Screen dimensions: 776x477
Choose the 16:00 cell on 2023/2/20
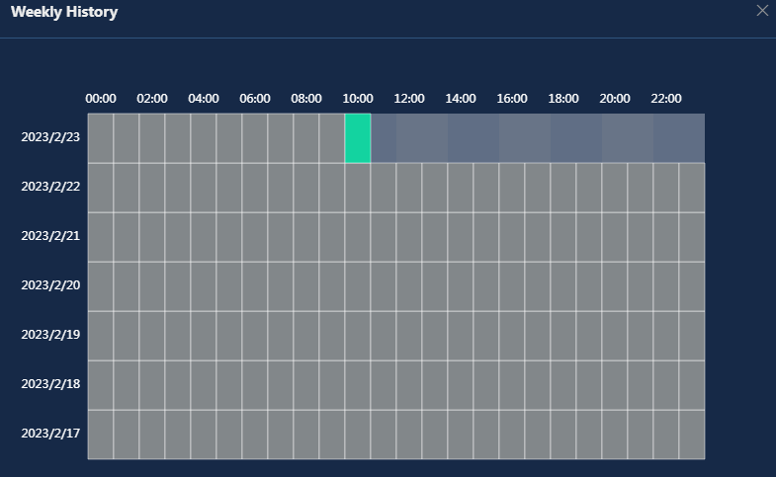[512, 286]
